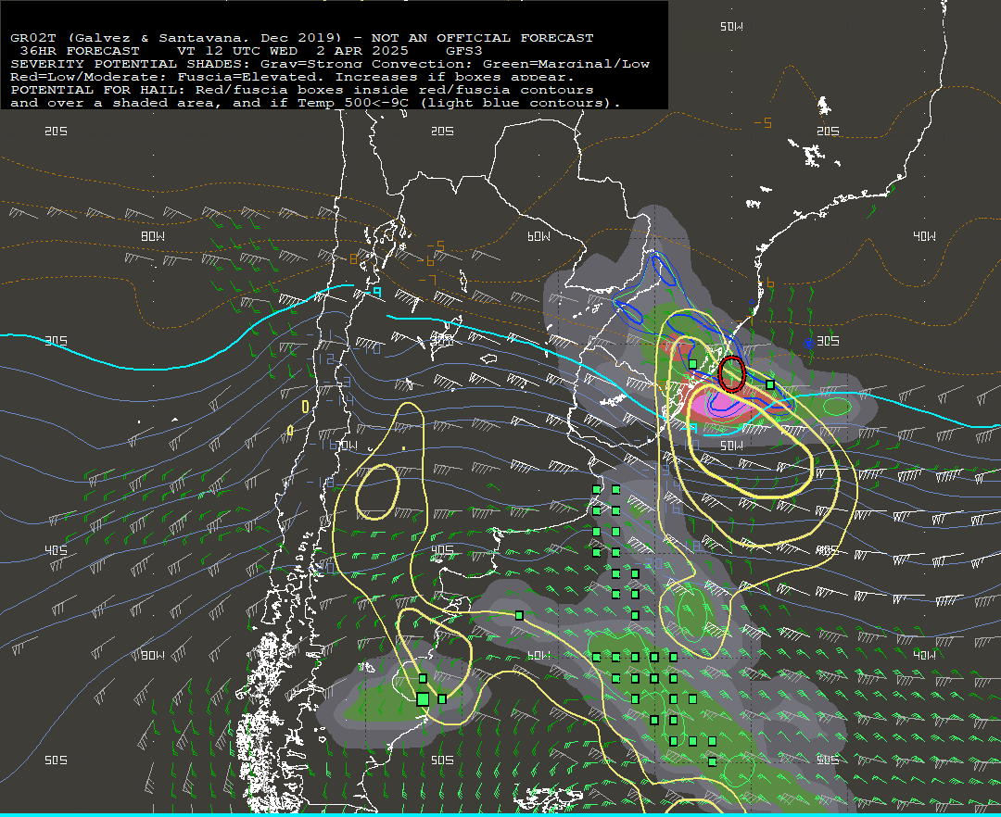Click the small yellow closed contour over Argentina
Screen dimensions: 1001x817
377,492
